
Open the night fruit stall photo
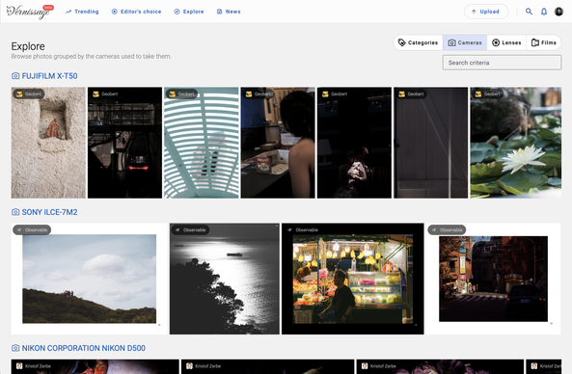point(353,279)
